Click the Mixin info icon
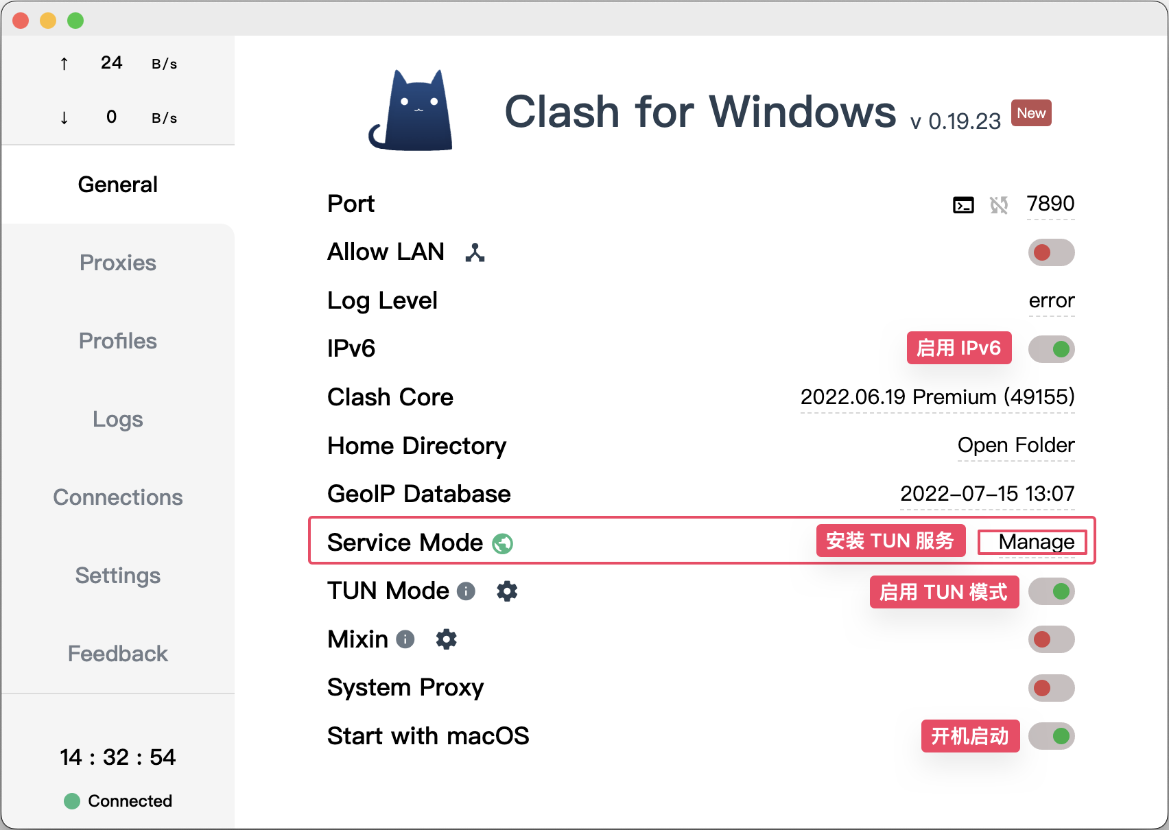Screen dimensions: 1169x830 405,639
